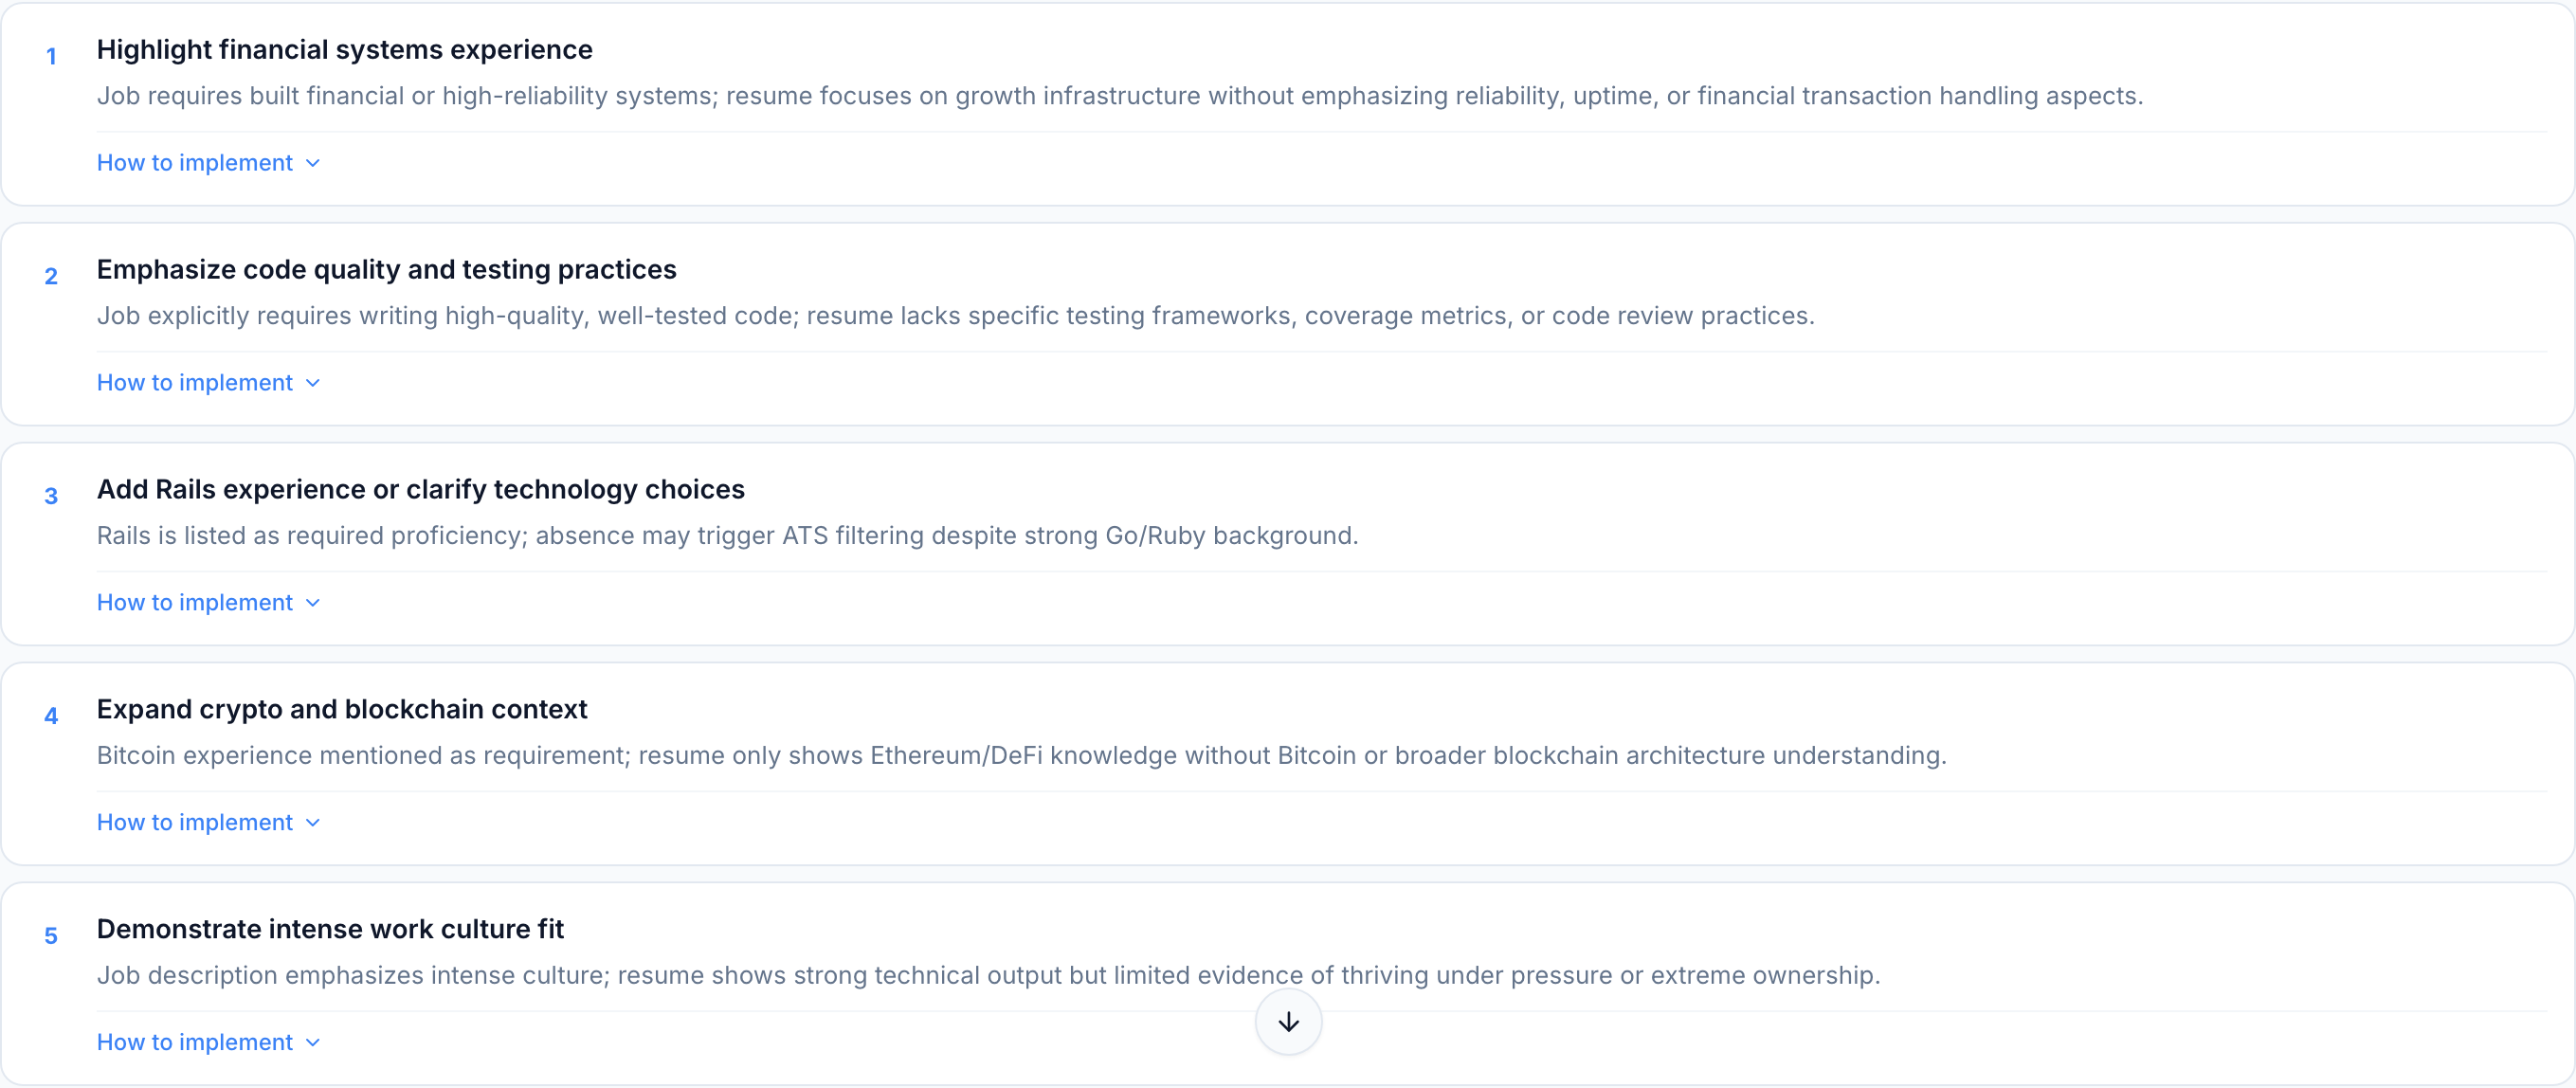2576x1088 pixels.
Task: Select the Expand crypto and blockchain context heading
Action: click(342, 710)
